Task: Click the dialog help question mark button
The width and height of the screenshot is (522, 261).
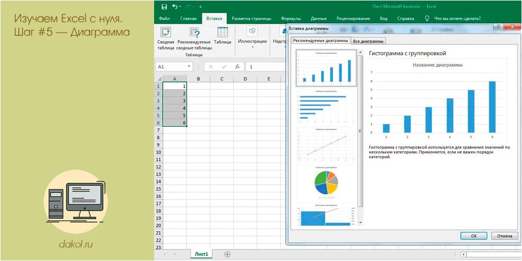Action: click(498, 28)
